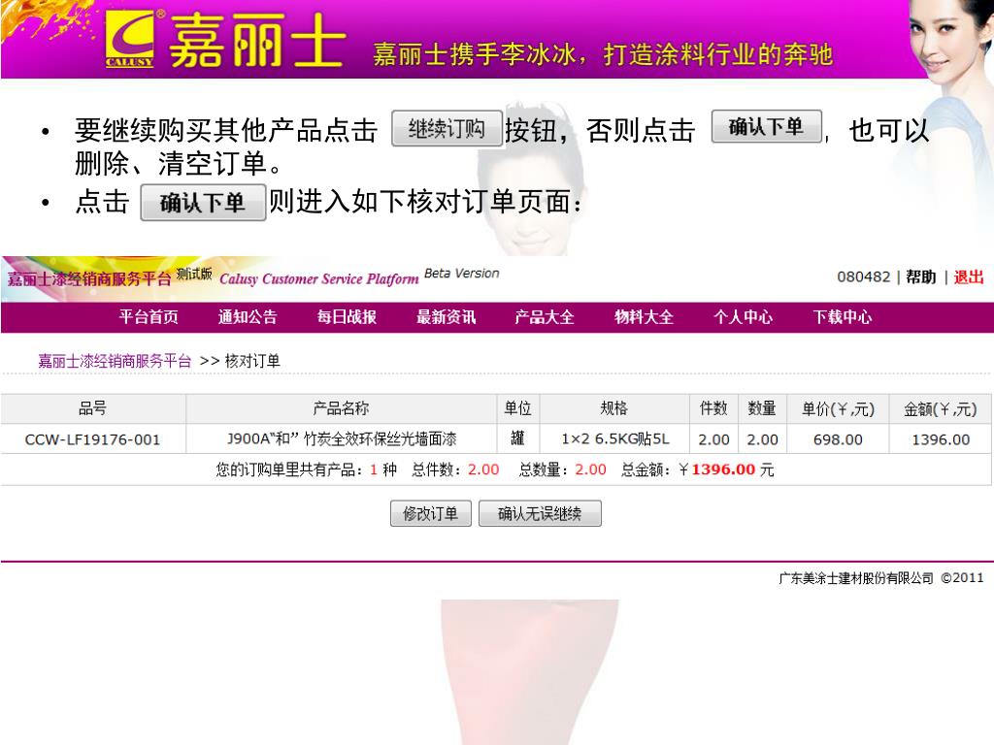Screen dimensions: 994x745
Task: Click the first 确认下单 button after 否则点击
Action: tap(767, 127)
